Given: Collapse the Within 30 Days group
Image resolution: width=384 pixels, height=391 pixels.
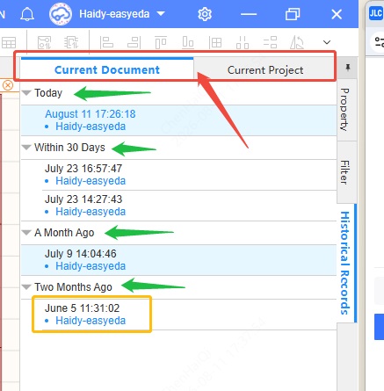Looking at the screenshot, I should [26, 148].
